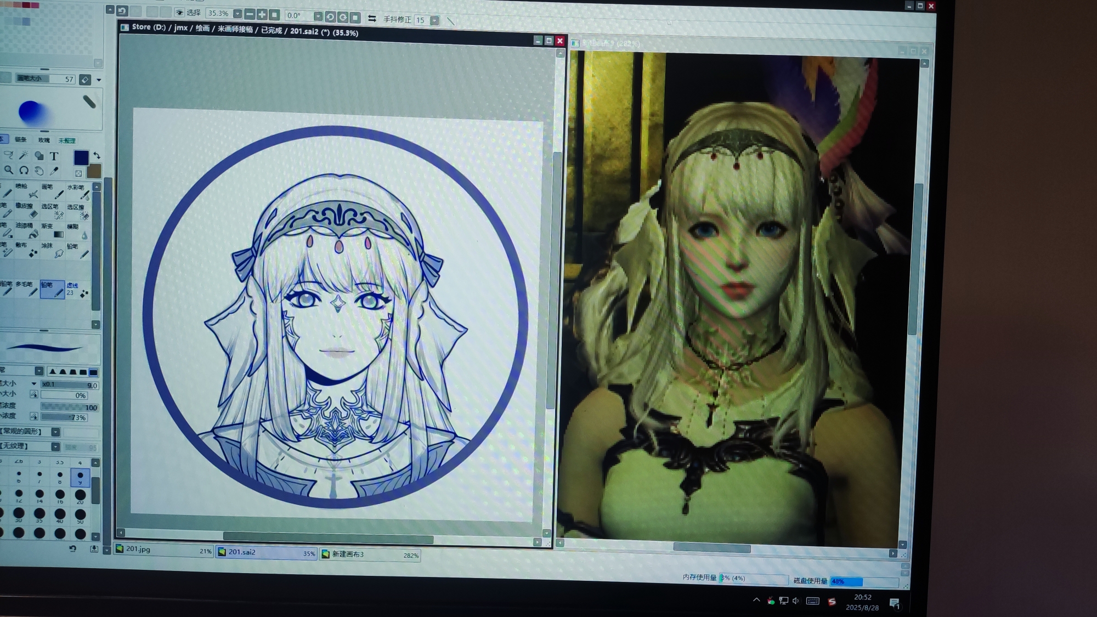This screenshot has height=617, width=1097.
Task: Select the 涂抹 smudge tool
Action: (52, 250)
